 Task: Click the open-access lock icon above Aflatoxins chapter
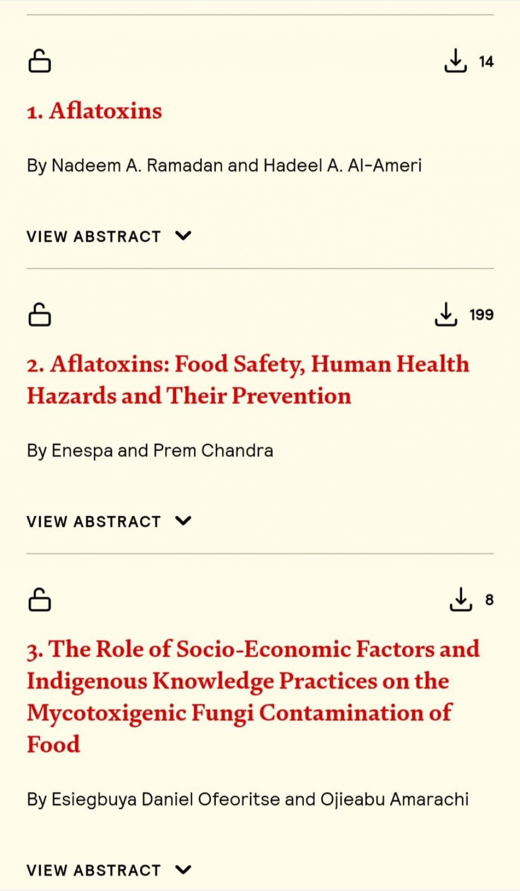click(x=39, y=61)
